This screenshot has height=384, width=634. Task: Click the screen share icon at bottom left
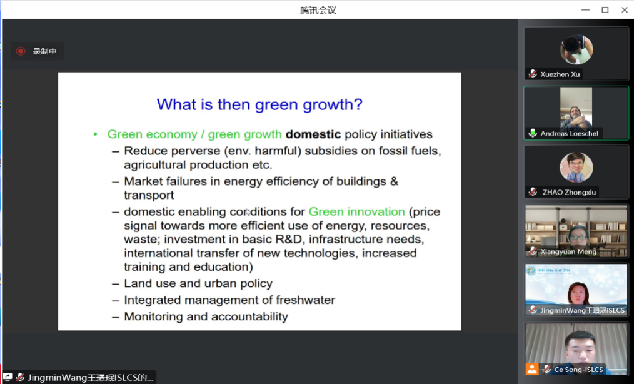pos(8,377)
